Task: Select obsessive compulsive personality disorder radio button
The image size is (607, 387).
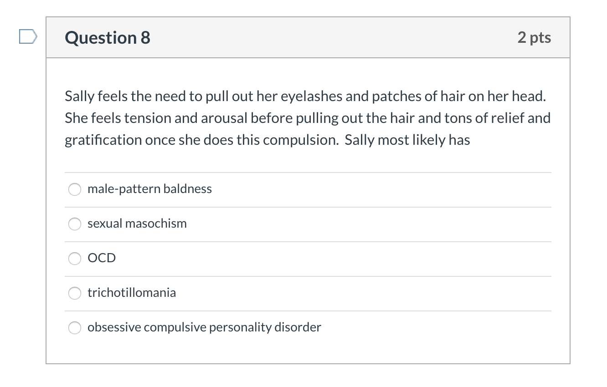Action: (75, 328)
